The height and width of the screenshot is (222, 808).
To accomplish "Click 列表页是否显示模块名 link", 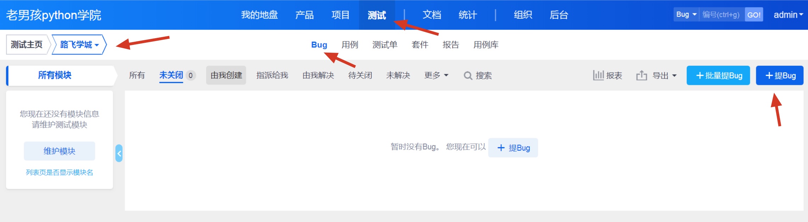I will click(x=60, y=173).
